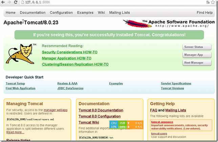Screen dimensions: 218x142
Task: Open the Tomcat Setup link
Action: (x=15, y=84)
